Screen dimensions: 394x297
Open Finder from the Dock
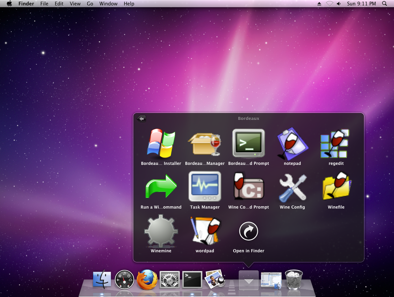pyautogui.click(x=102, y=279)
